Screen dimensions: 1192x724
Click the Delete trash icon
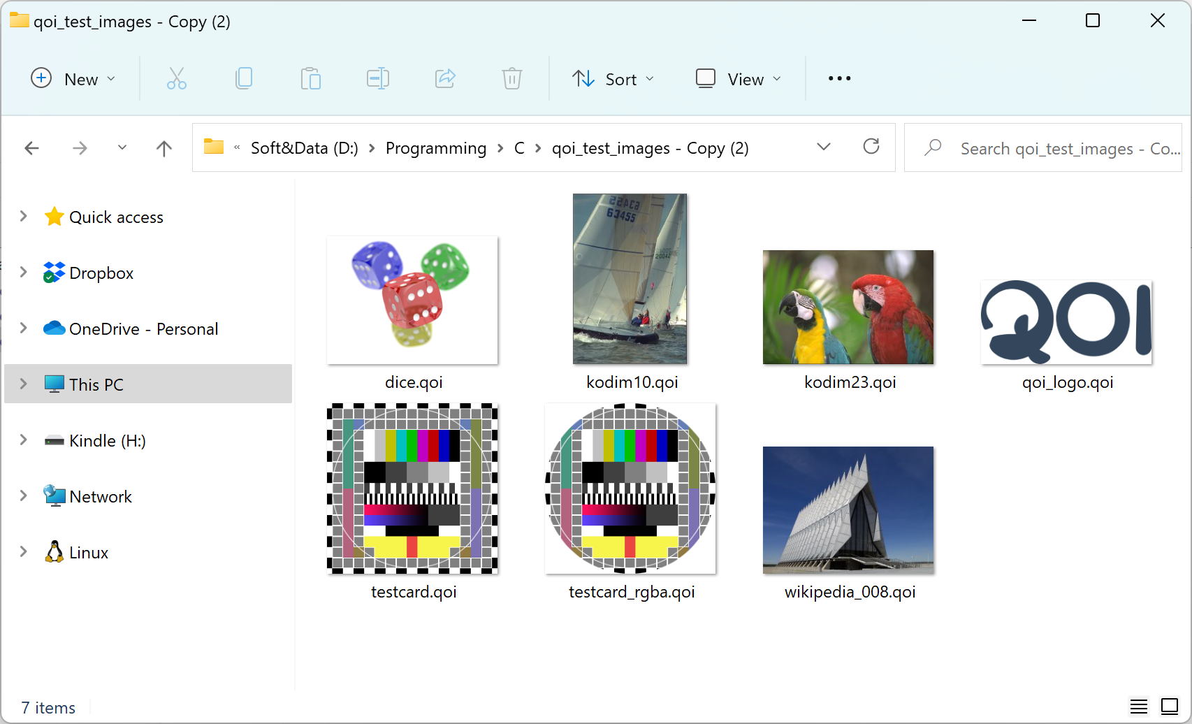(512, 78)
